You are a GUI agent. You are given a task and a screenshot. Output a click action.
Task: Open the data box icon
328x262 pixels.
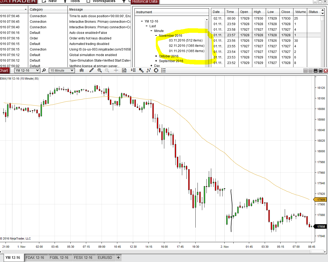tap(124, 70)
